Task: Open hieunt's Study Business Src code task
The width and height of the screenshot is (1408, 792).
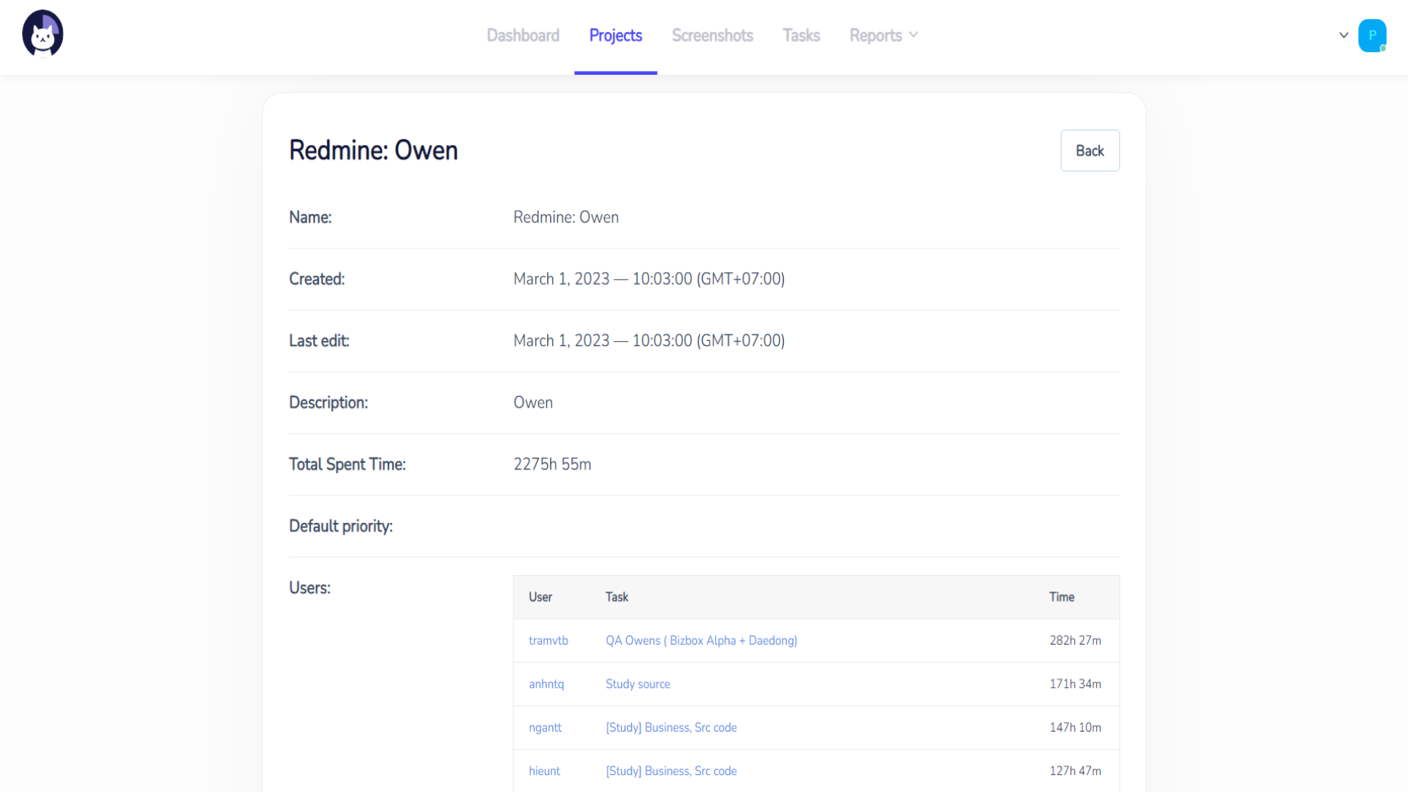Action: 671,771
